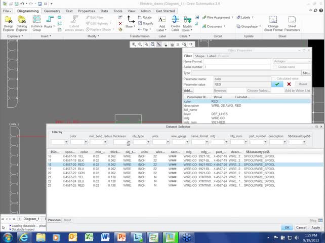Switch to the Label tab in Fiber Properties
325x243 pixels.
click(x=211, y=56)
